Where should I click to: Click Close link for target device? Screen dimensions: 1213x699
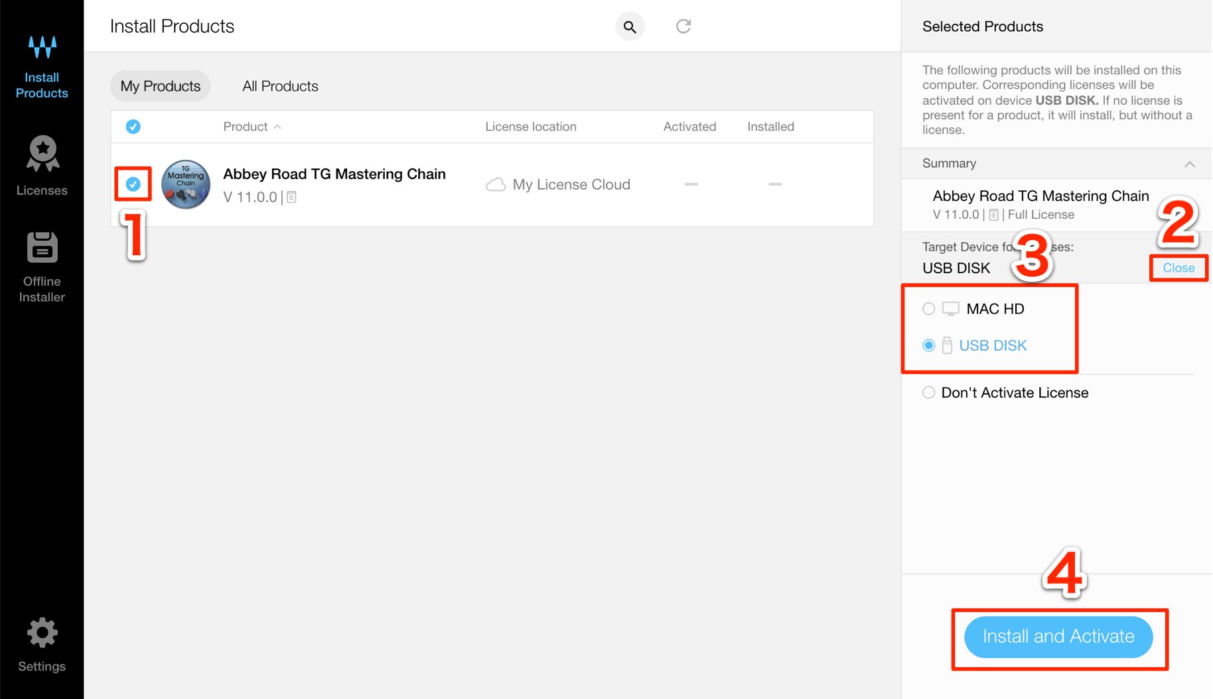tap(1178, 268)
